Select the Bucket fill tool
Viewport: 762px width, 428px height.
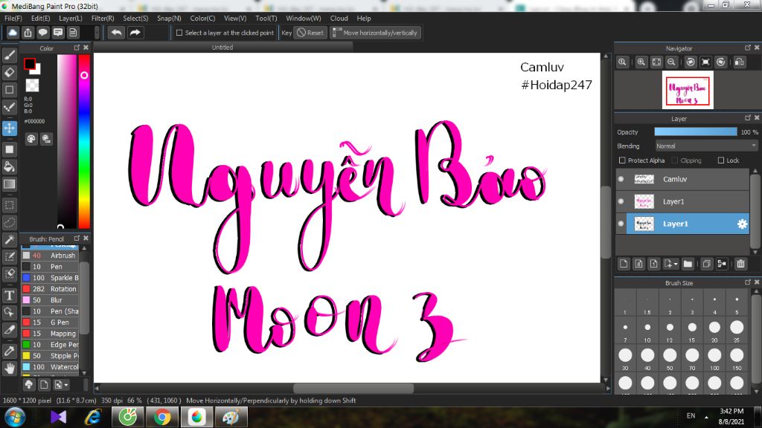click(x=9, y=167)
